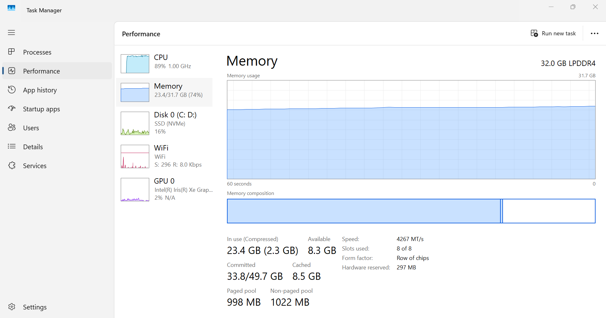Open the Services page label

35,166
